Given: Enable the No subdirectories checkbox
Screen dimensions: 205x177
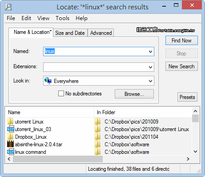Looking at the screenshot, I should [x=61, y=94].
